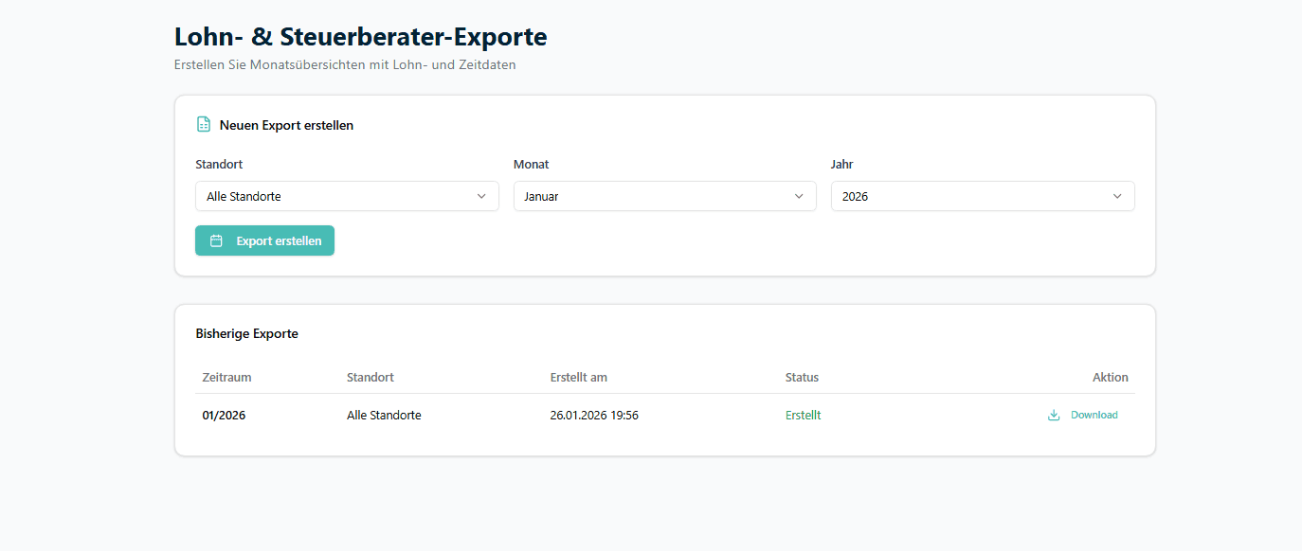Click the Erstellt am column header
This screenshot has height=551, width=1302.
579,377
